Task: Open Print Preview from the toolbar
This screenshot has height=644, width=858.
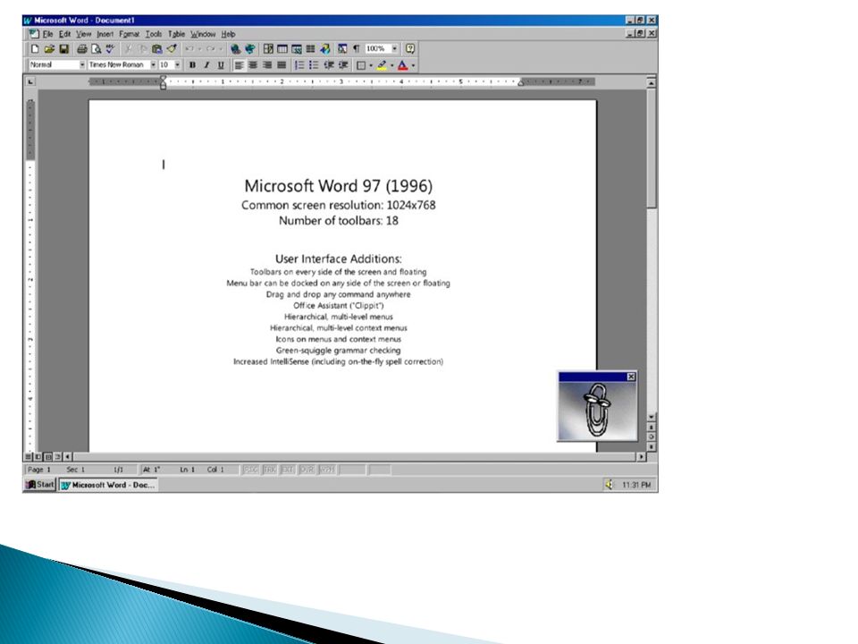Action: coord(96,48)
